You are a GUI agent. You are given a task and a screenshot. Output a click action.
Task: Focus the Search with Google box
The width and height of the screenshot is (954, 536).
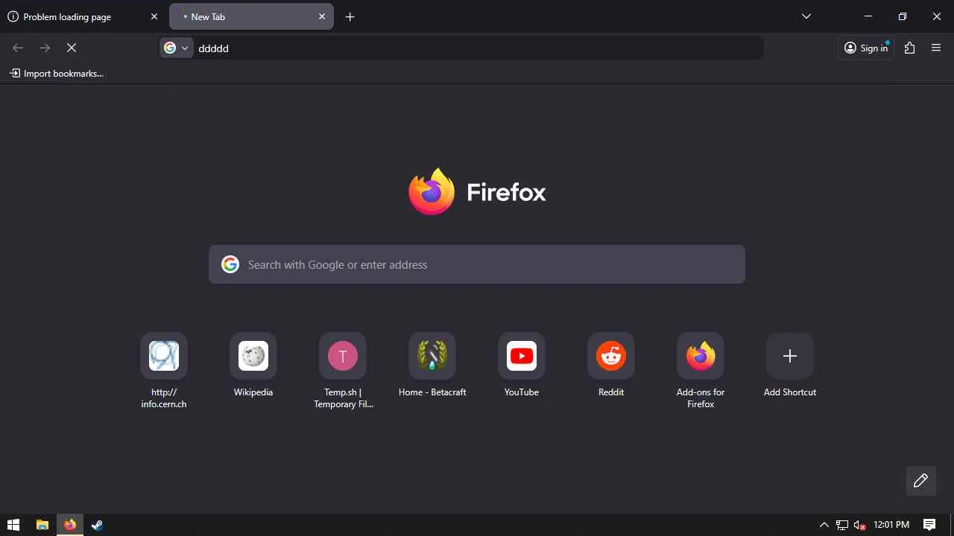[477, 264]
